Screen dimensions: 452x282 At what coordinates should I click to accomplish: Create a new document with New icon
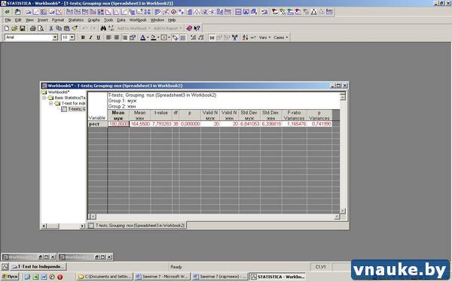tap(7, 29)
